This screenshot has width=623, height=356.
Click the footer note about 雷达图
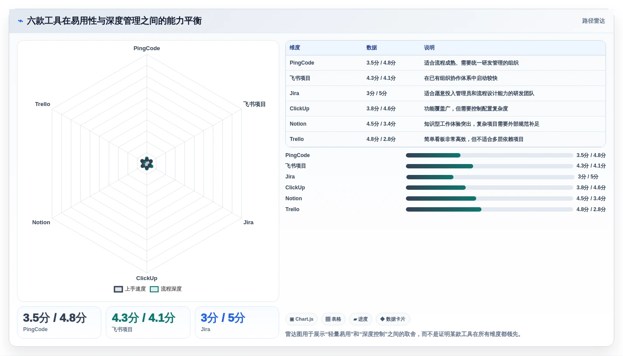click(405, 334)
